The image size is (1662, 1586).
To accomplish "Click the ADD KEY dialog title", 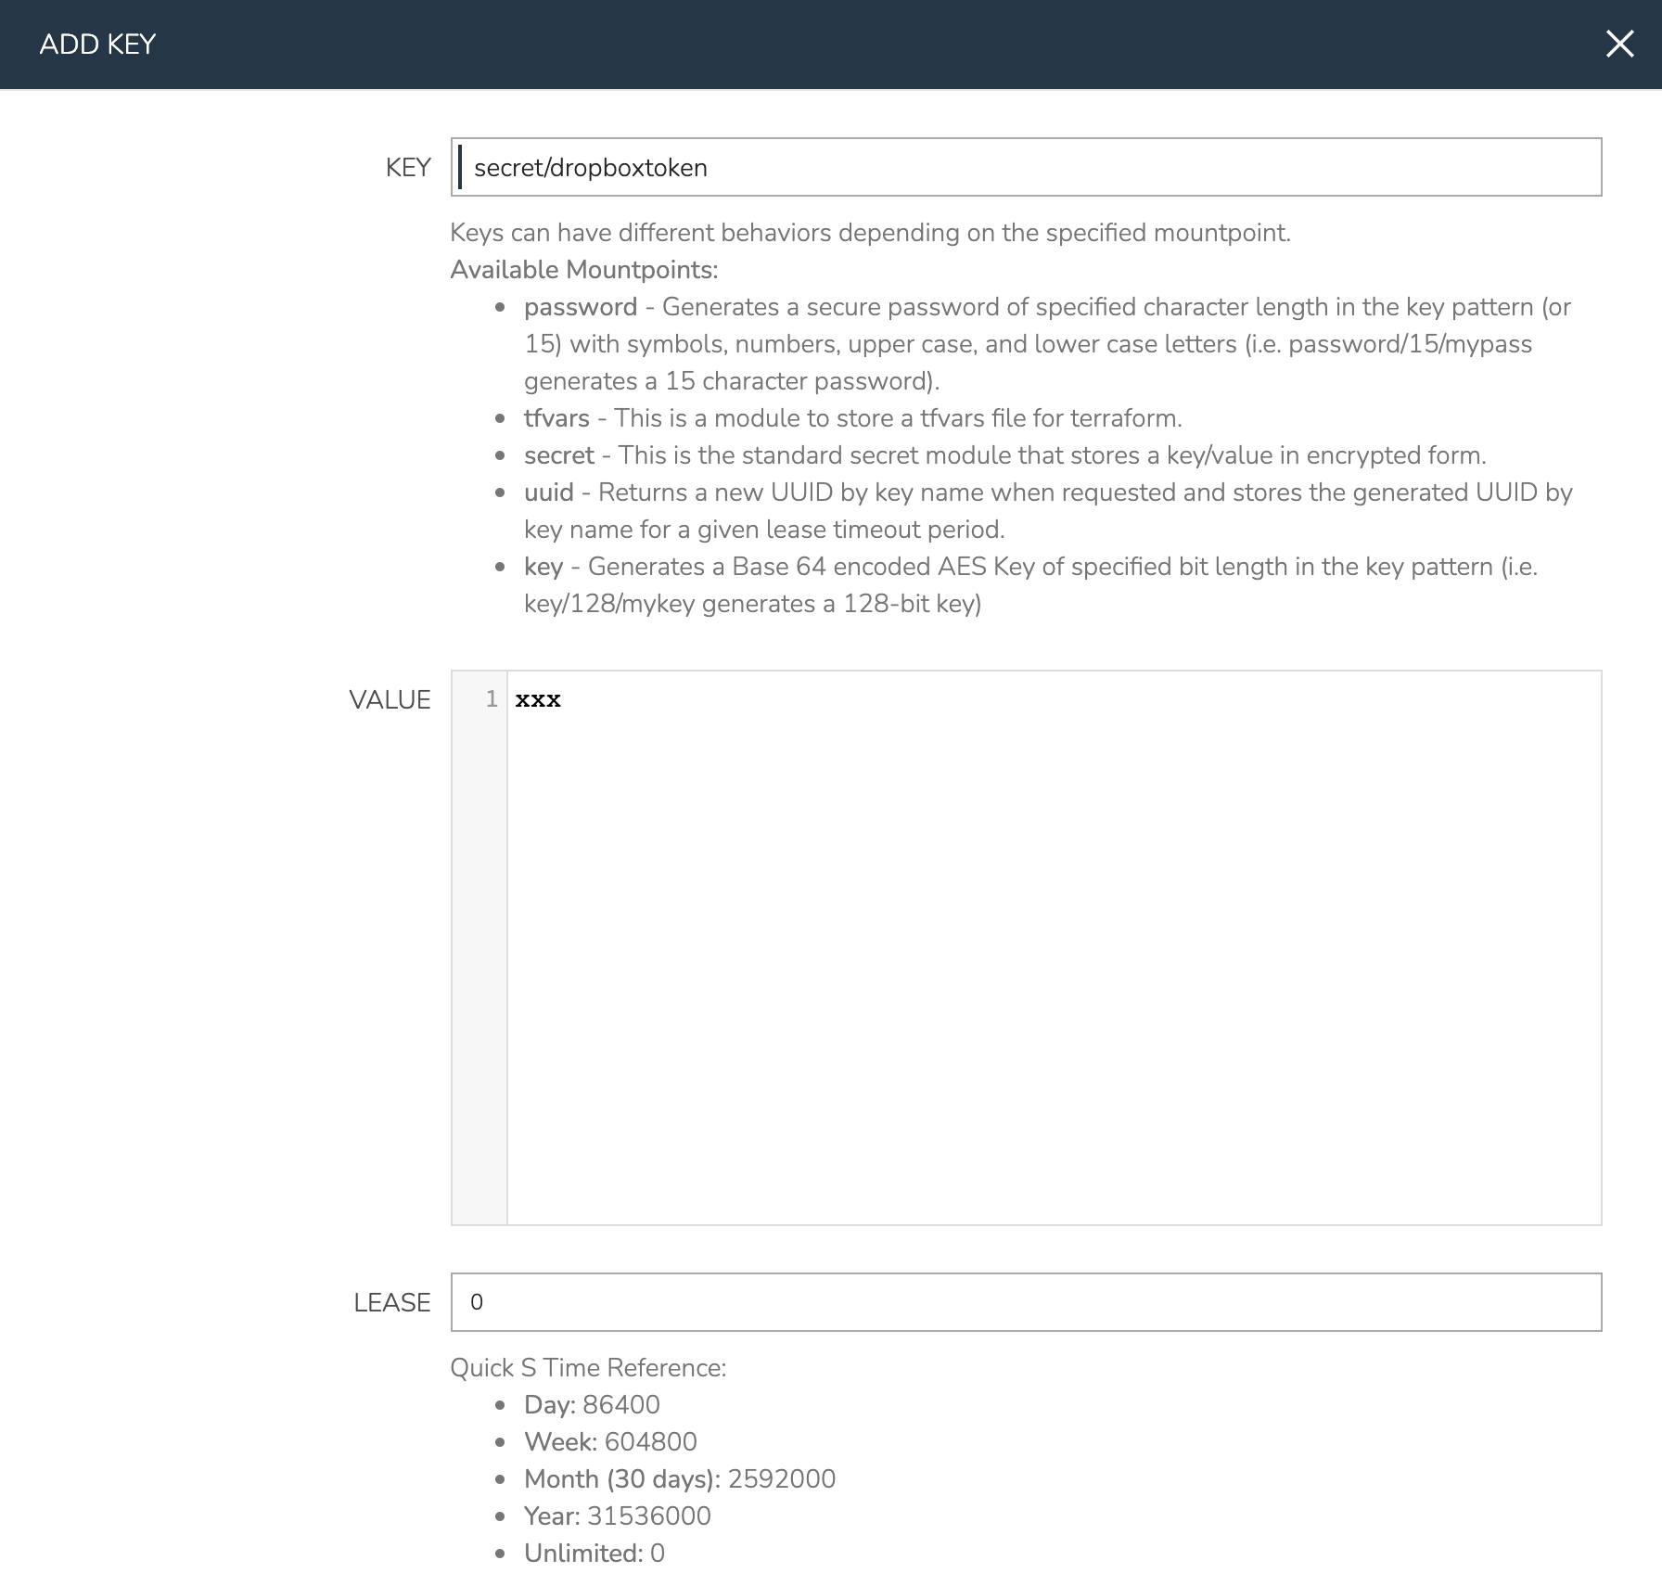I will pos(97,44).
